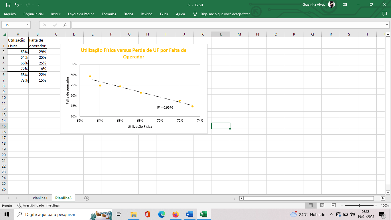The width and height of the screenshot is (391, 220).
Task: Click the Save icon in title bar
Action: pyautogui.click(x=8, y=5)
